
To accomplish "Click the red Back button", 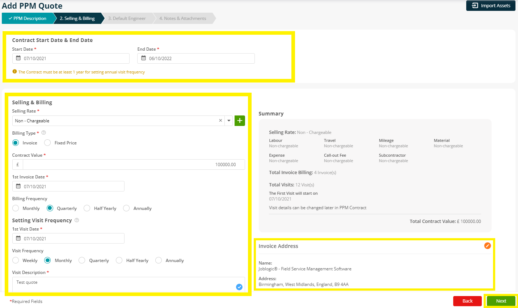I will click(x=467, y=301).
